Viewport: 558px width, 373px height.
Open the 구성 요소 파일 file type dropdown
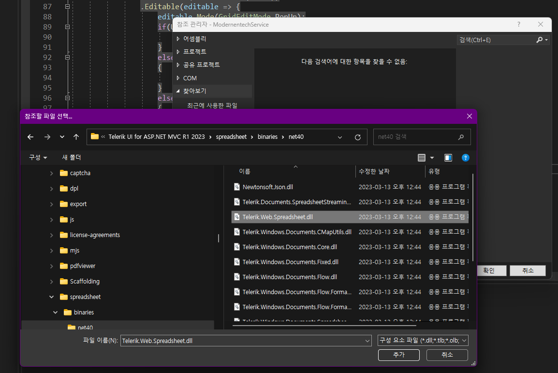tap(422, 340)
